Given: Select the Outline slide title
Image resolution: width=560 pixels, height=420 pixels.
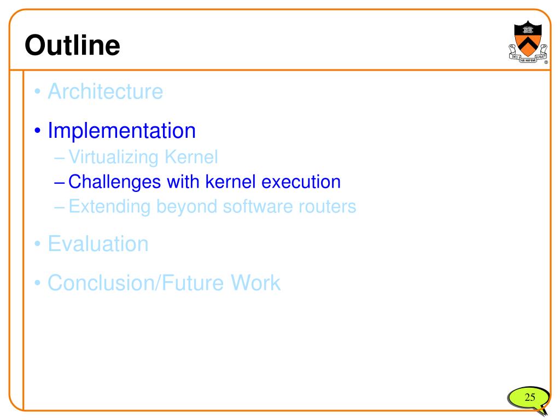Looking at the screenshot, I should (x=73, y=45).
